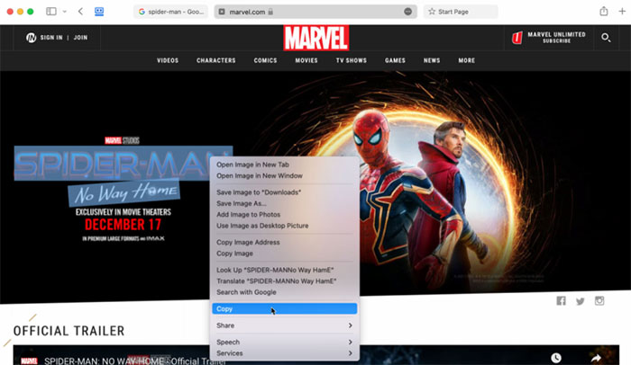Screen dimensions: 631x365
Task: Select Search with Google
Action: click(285, 292)
